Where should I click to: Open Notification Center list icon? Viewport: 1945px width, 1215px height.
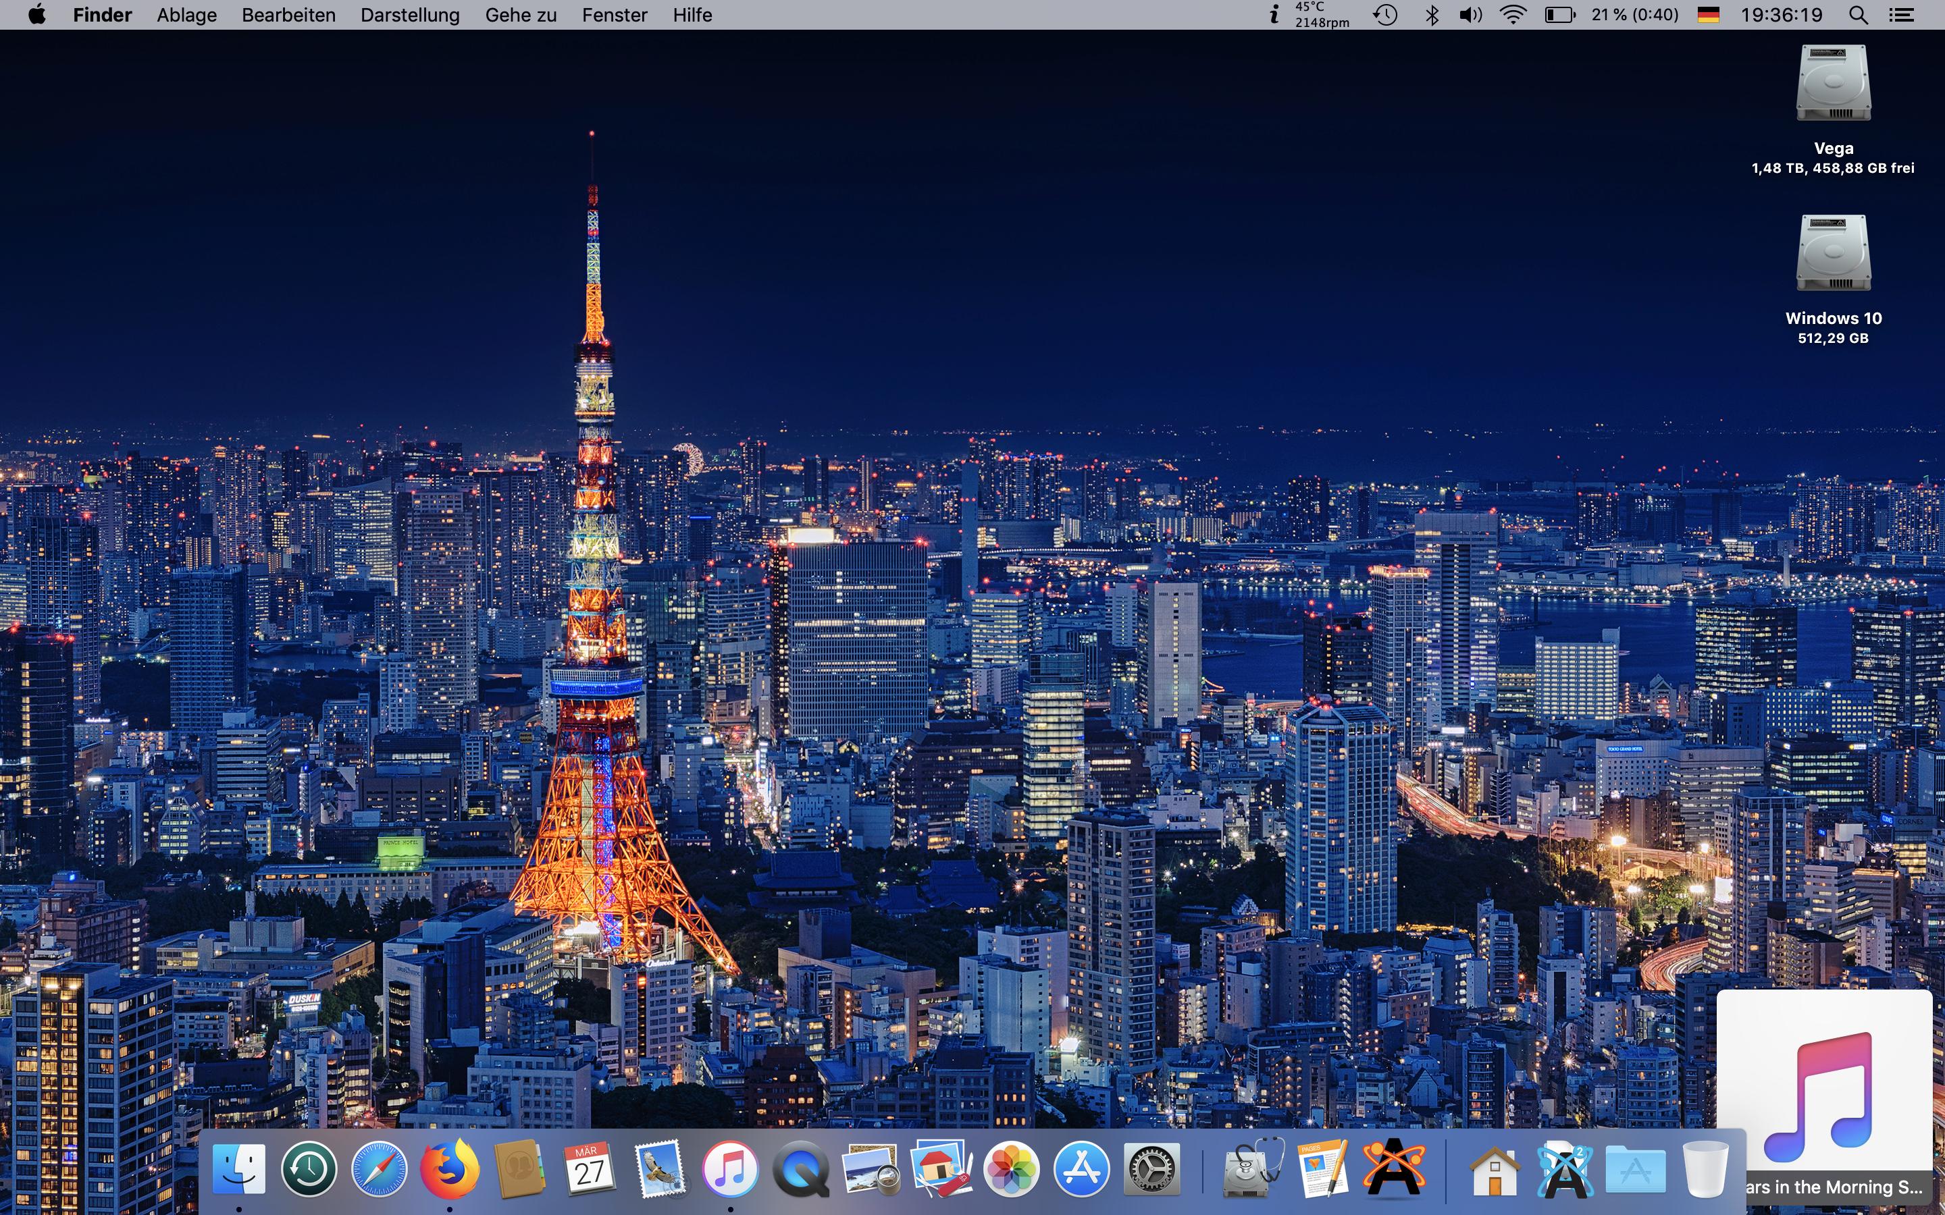(1901, 16)
